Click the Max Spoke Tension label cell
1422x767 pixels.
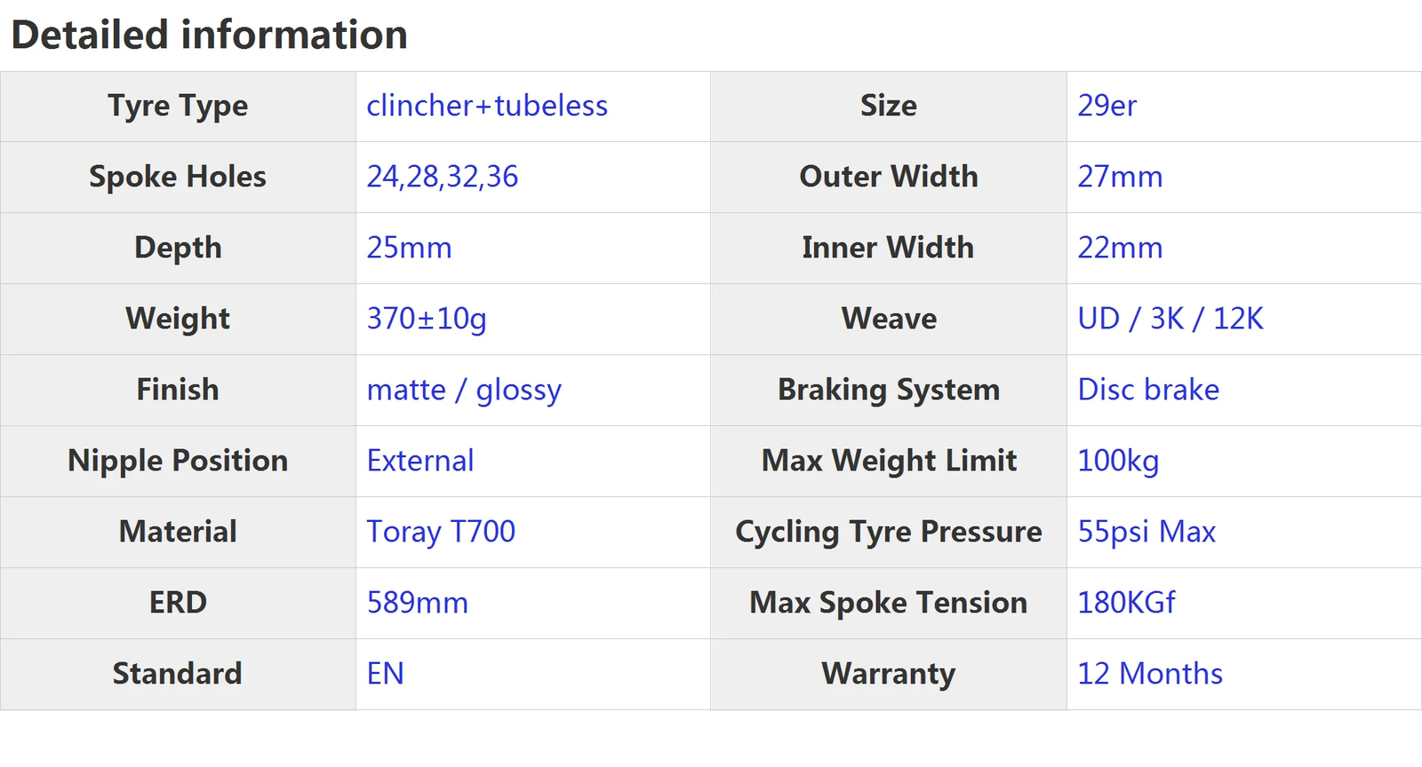[x=889, y=604]
